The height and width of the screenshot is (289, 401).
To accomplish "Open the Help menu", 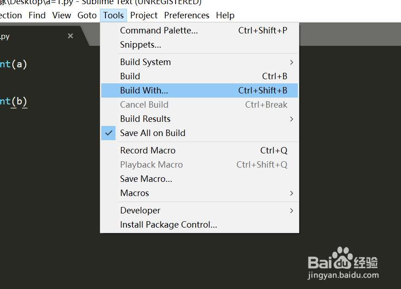I will (225, 15).
